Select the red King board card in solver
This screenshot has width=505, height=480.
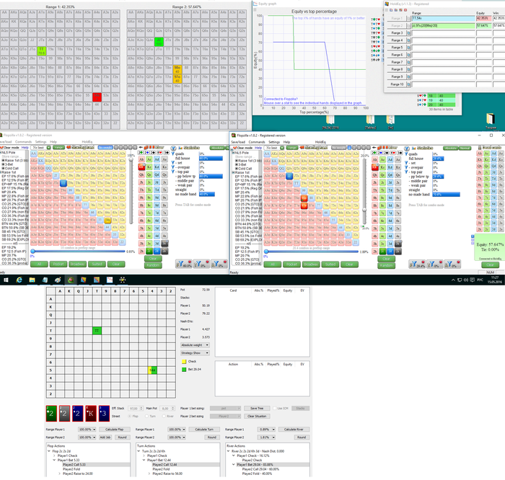(91, 414)
